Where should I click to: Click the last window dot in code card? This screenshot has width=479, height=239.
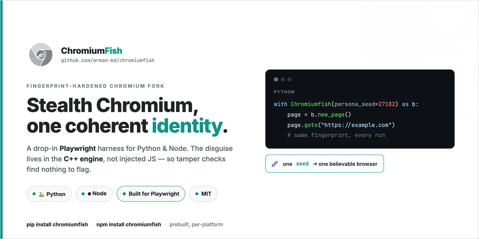pyautogui.click(x=289, y=80)
